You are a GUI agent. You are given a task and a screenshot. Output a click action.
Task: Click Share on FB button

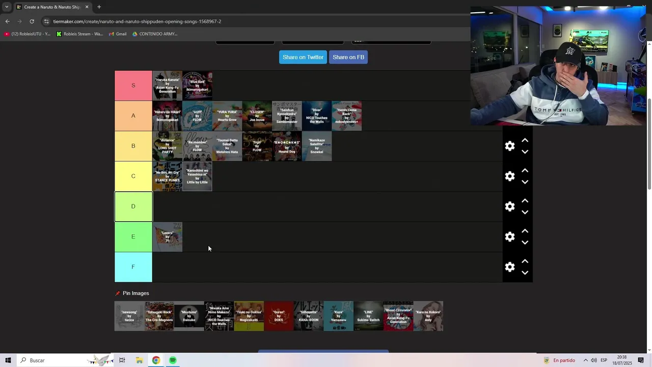348,57
